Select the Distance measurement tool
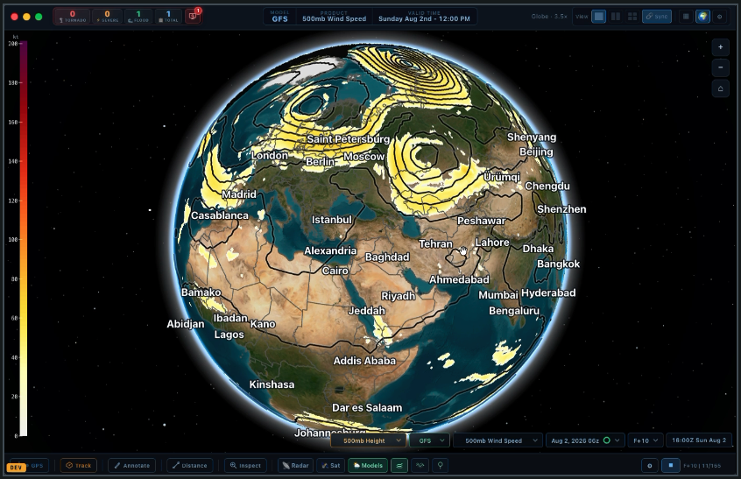The image size is (741, 479). coord(189,465)
